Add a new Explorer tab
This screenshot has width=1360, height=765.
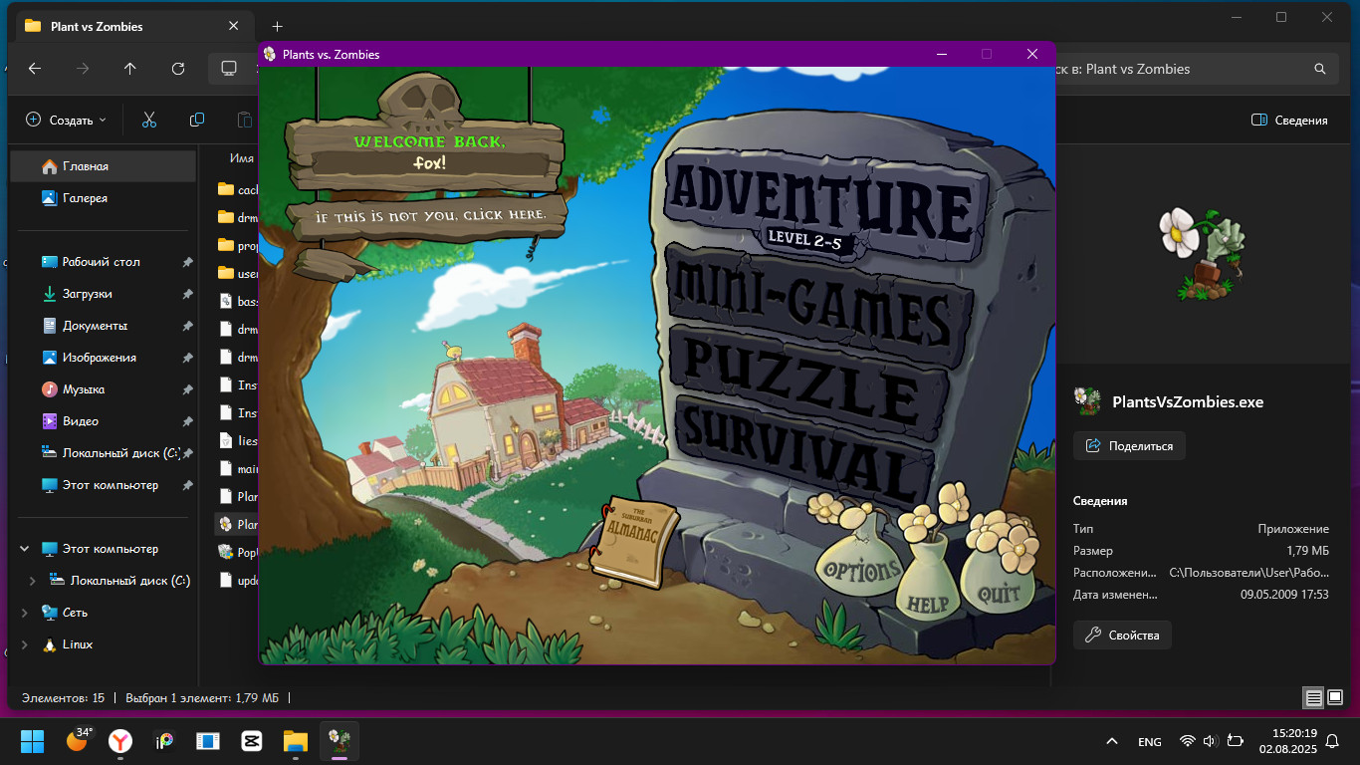pos(278,26)
